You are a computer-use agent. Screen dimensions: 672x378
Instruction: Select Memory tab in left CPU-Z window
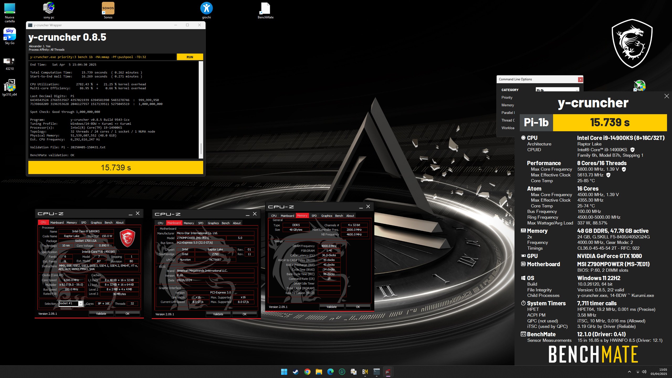click(x=72, y=223)
